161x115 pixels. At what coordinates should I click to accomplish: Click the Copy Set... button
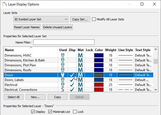coord(80,19)
